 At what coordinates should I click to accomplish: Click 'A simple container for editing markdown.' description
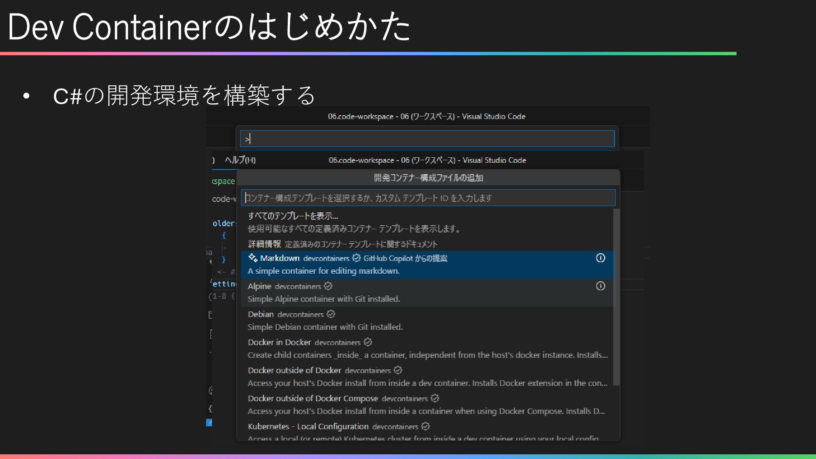click(323, 271)
